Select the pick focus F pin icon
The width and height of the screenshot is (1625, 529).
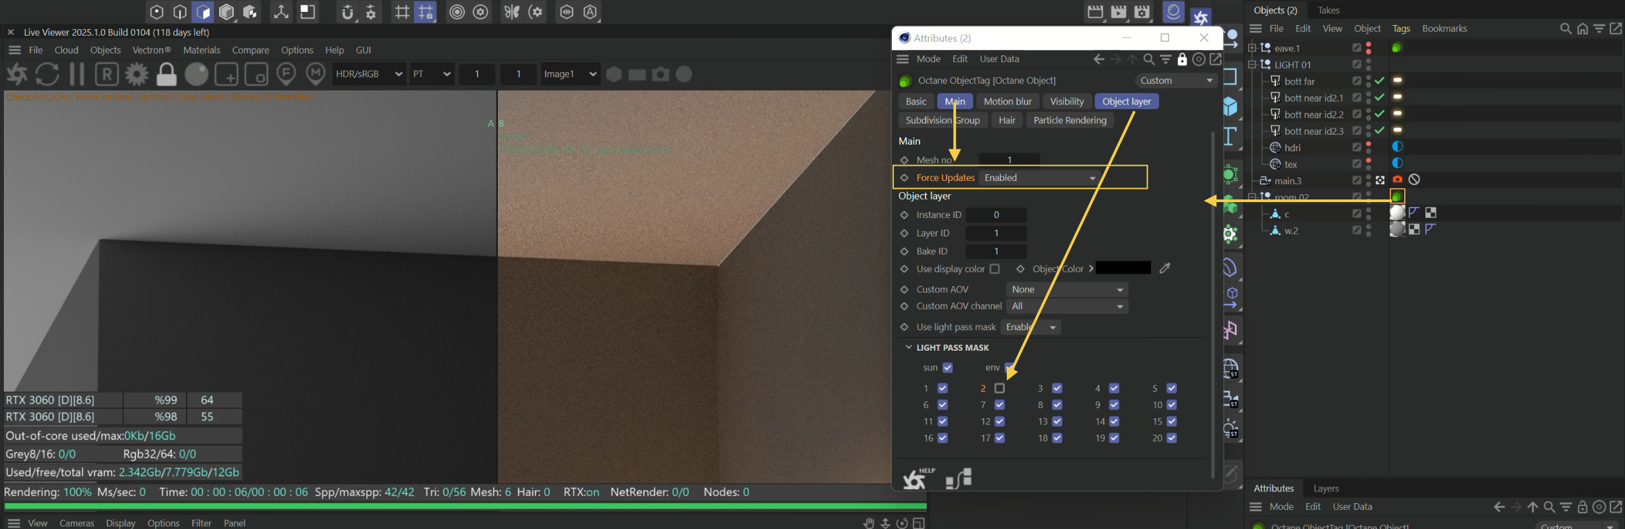(x=286, y=74)
